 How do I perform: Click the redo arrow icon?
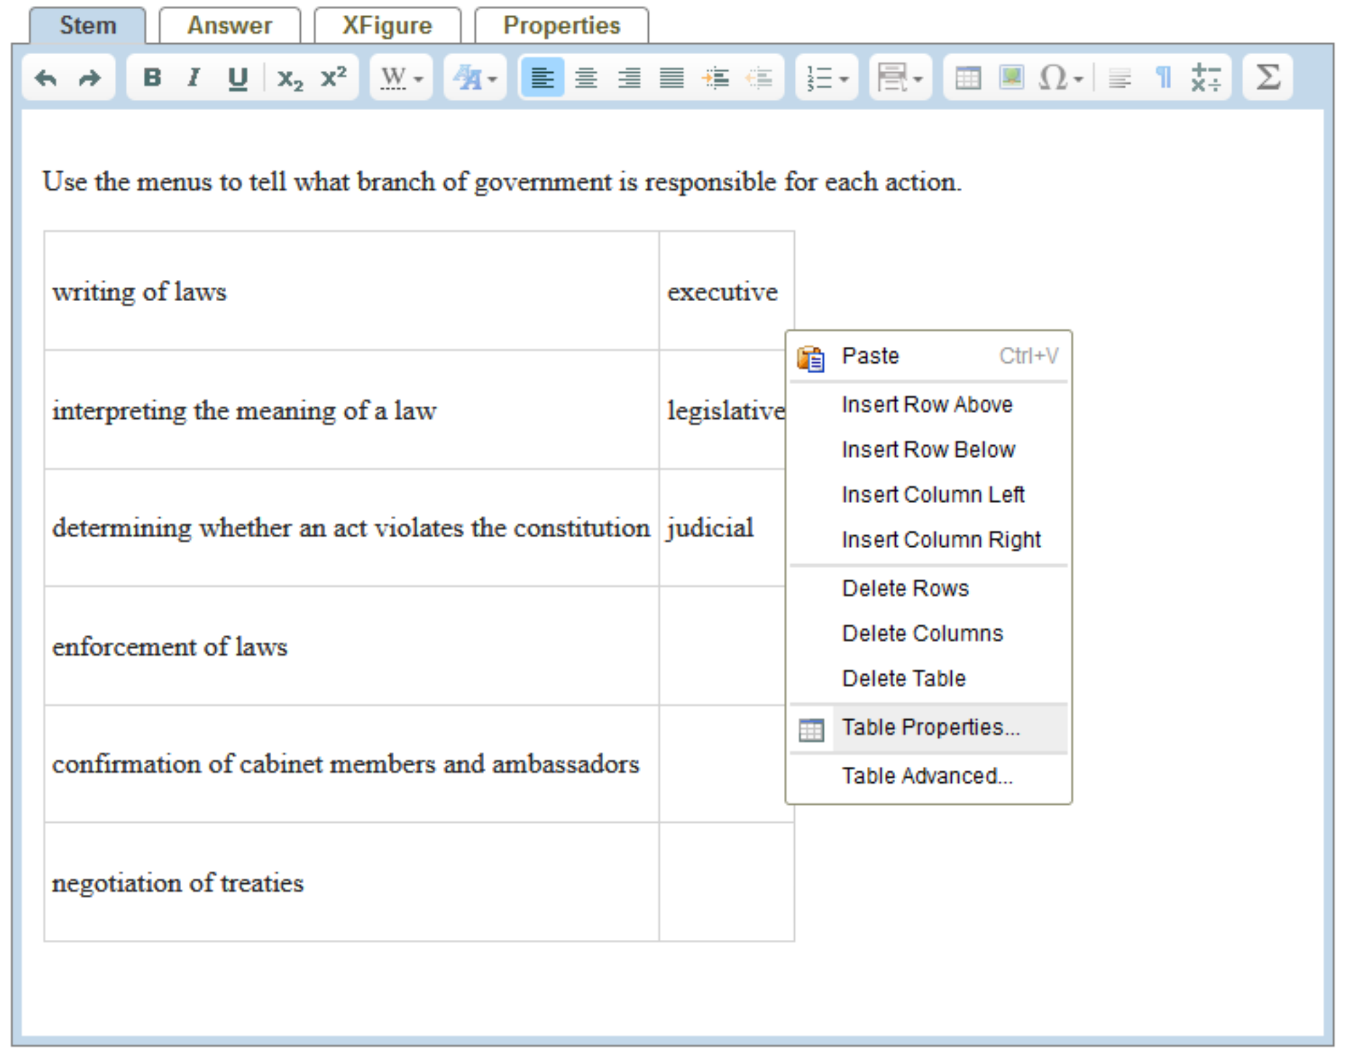point(90,78)
